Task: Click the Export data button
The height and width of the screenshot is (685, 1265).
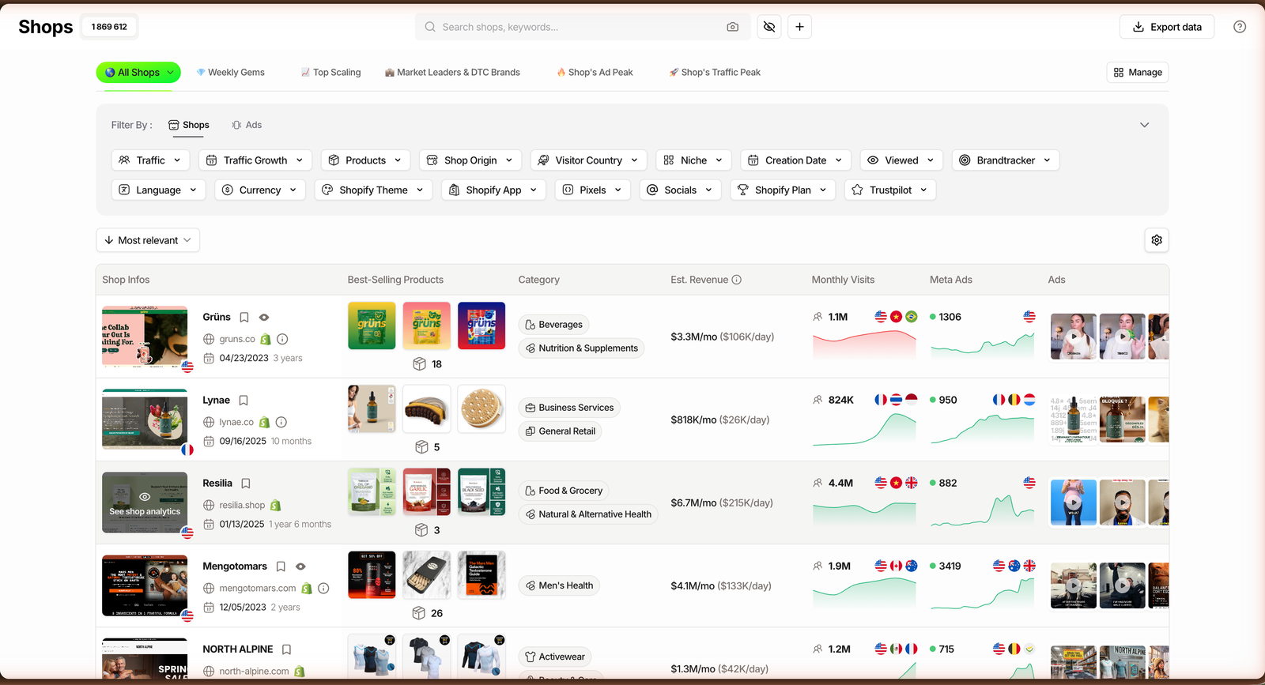Action: (x=1167, y=27)
